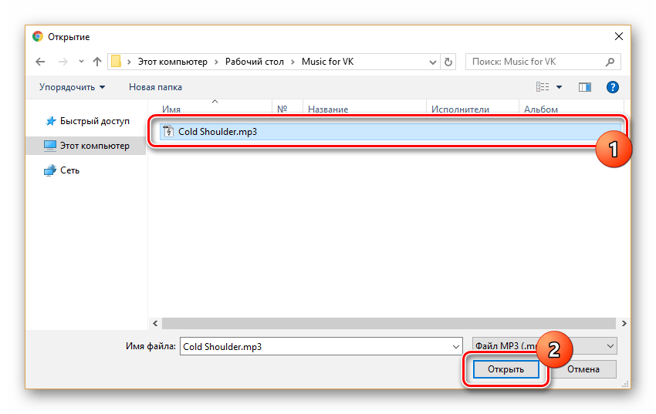Image resolution: width=656 pixels, height=414 pixels.
Task: Sort by the 'Название' column
Action: 328,109
